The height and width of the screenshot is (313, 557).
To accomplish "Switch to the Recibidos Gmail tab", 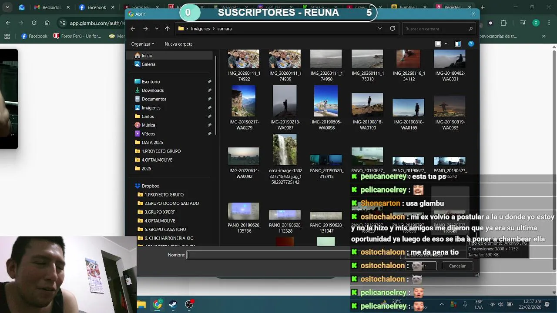I will click(x=51, y=7).
